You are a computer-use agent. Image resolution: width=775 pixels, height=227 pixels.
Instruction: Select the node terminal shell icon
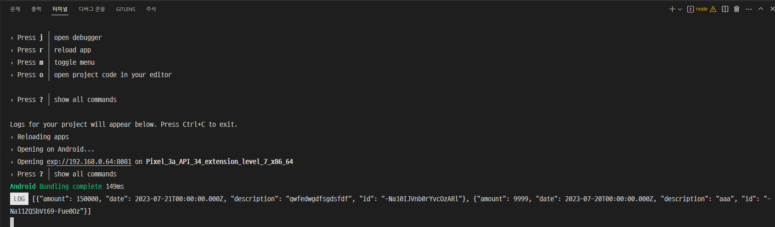pos(690,9)
